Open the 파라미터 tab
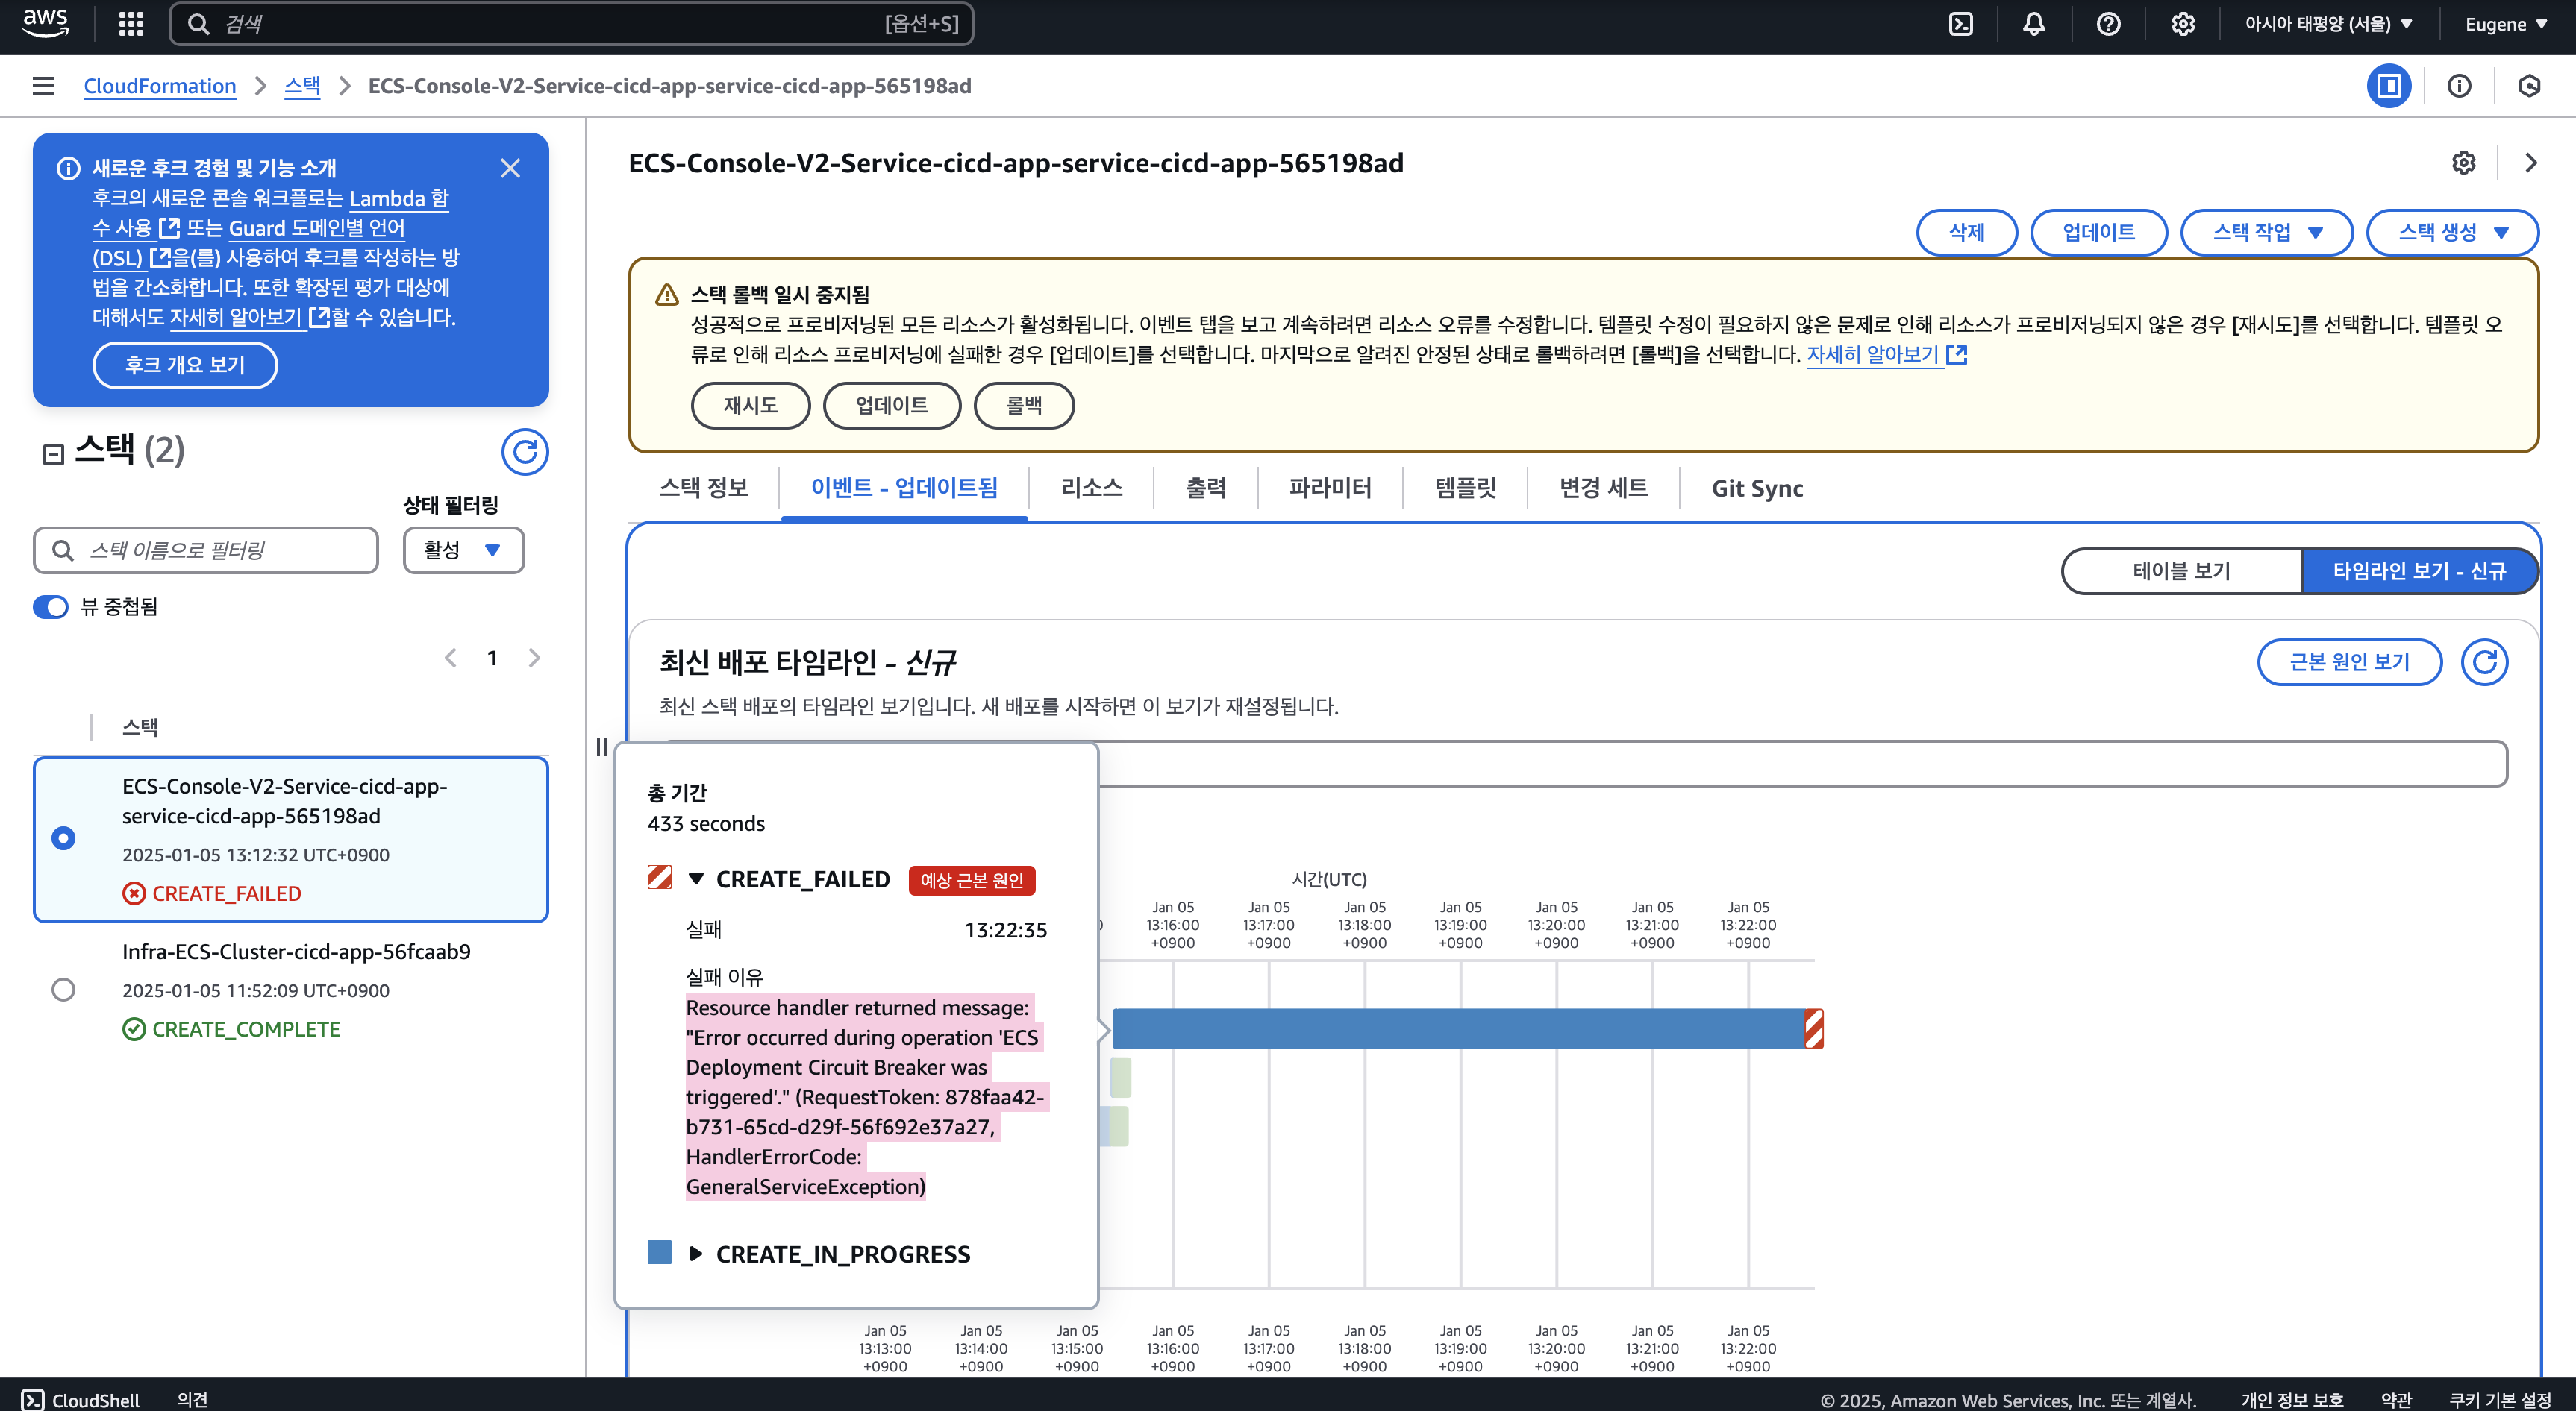 pyautogui.click(x=1330, y=488)
